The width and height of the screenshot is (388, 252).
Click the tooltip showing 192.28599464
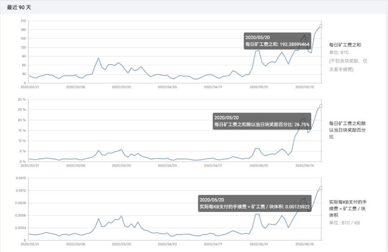277,41
